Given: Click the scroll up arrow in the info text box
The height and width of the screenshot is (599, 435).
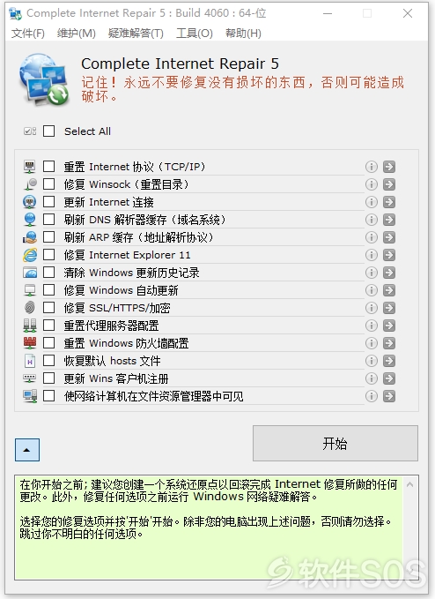Looking at the screenshot, I should click(410, 484).
